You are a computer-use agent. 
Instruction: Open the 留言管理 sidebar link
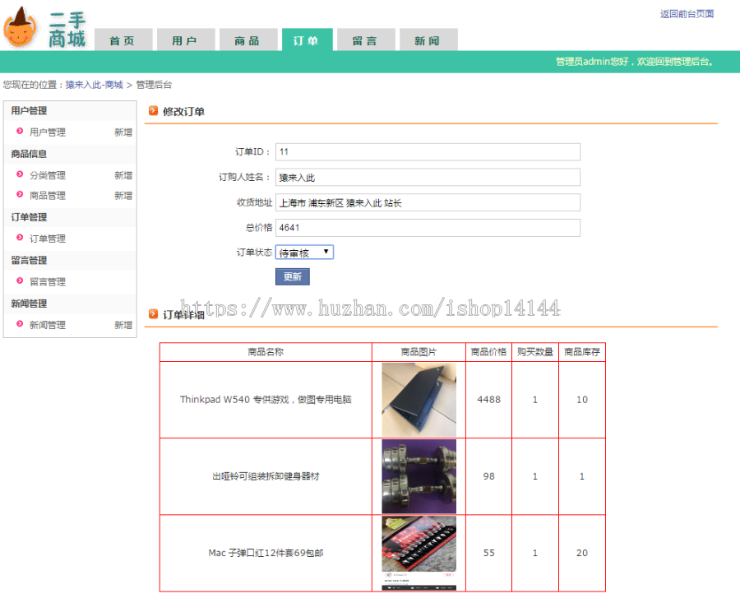pyautogui.click(x=47, y=282)
